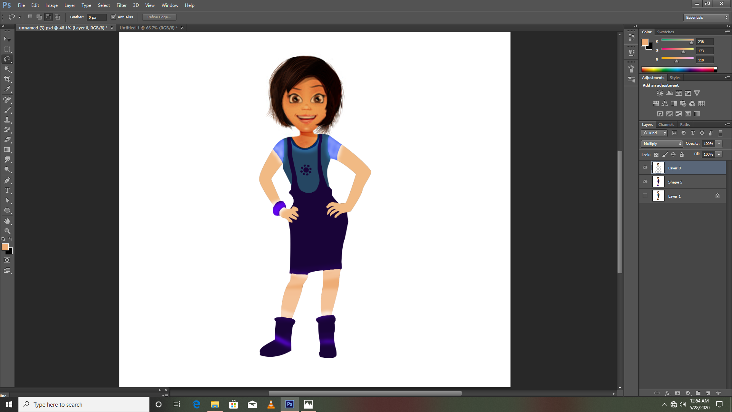Add layer style fx icon
The width and height of the screenshot is (732, 412).
[x=668, y=393]
